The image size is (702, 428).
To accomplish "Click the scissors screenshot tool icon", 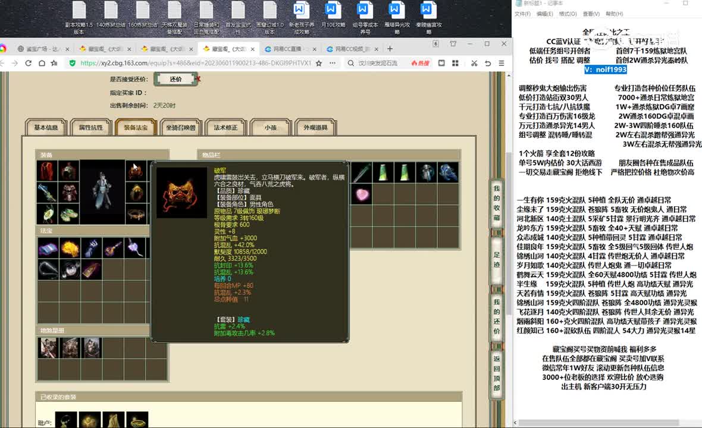I will (x=474, y=63).
